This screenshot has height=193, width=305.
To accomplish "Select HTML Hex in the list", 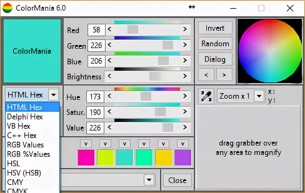I will click(x=32, y=107).
